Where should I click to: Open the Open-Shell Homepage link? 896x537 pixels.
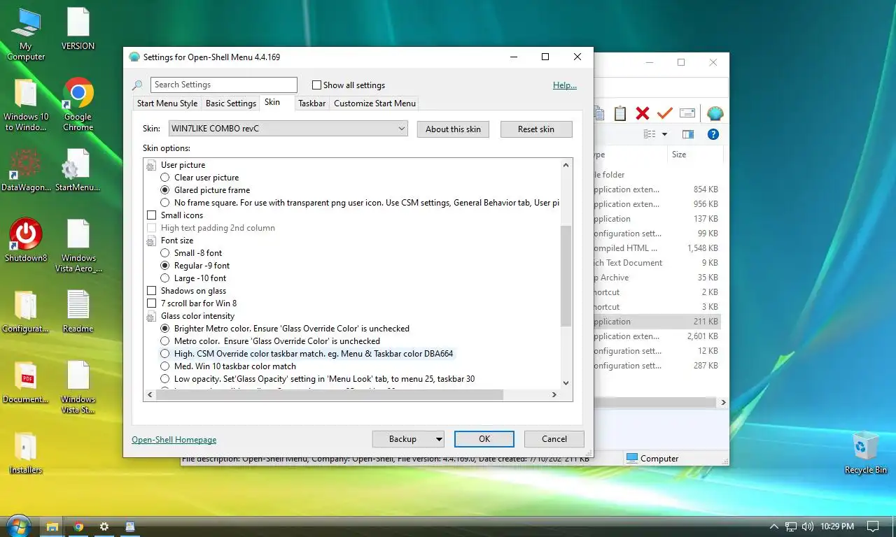(x=174, y=440)
